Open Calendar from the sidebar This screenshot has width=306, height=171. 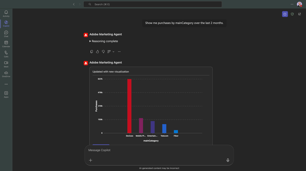pyautogui.click(x=6, y=44)
